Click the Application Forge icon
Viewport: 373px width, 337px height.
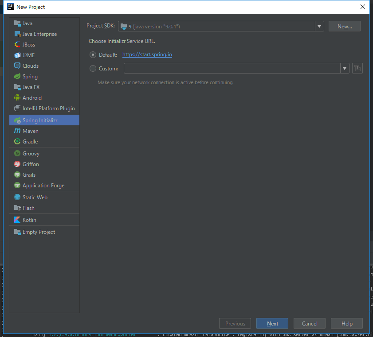[17, 185]
